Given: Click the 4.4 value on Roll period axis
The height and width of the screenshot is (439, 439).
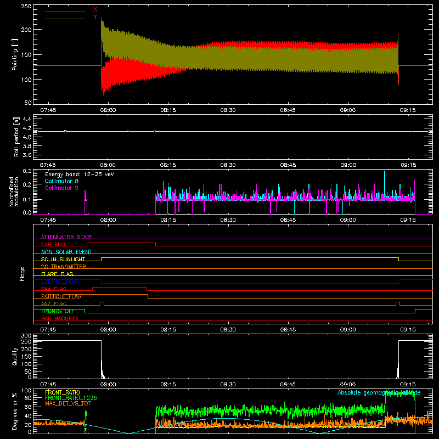Looking at the screenshot, I should [x=27, y=119].
